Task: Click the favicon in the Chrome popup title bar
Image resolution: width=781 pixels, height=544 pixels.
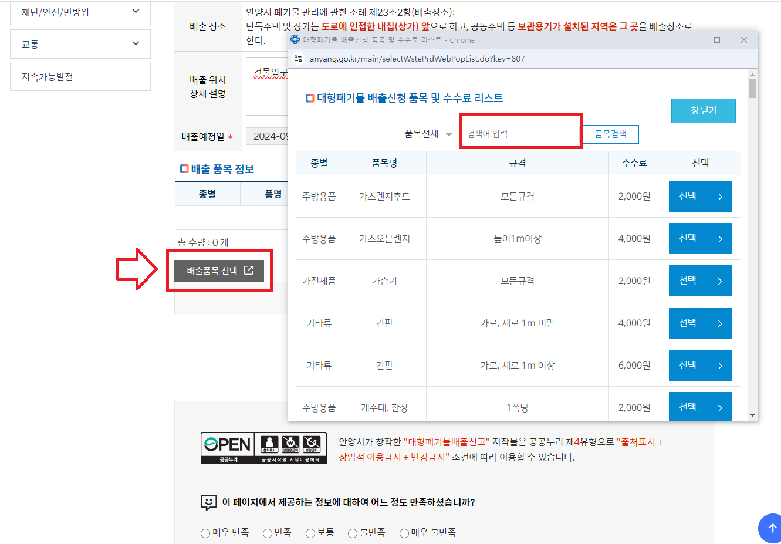Action: pos(296,40)
